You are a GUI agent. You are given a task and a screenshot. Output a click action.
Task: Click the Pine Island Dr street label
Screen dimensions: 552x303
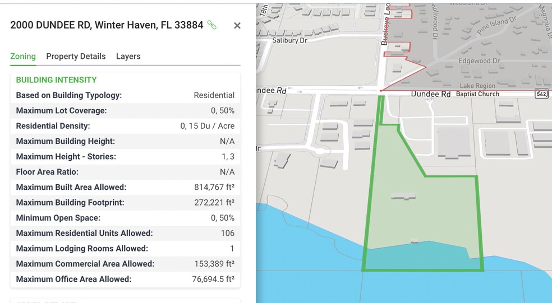496,25
